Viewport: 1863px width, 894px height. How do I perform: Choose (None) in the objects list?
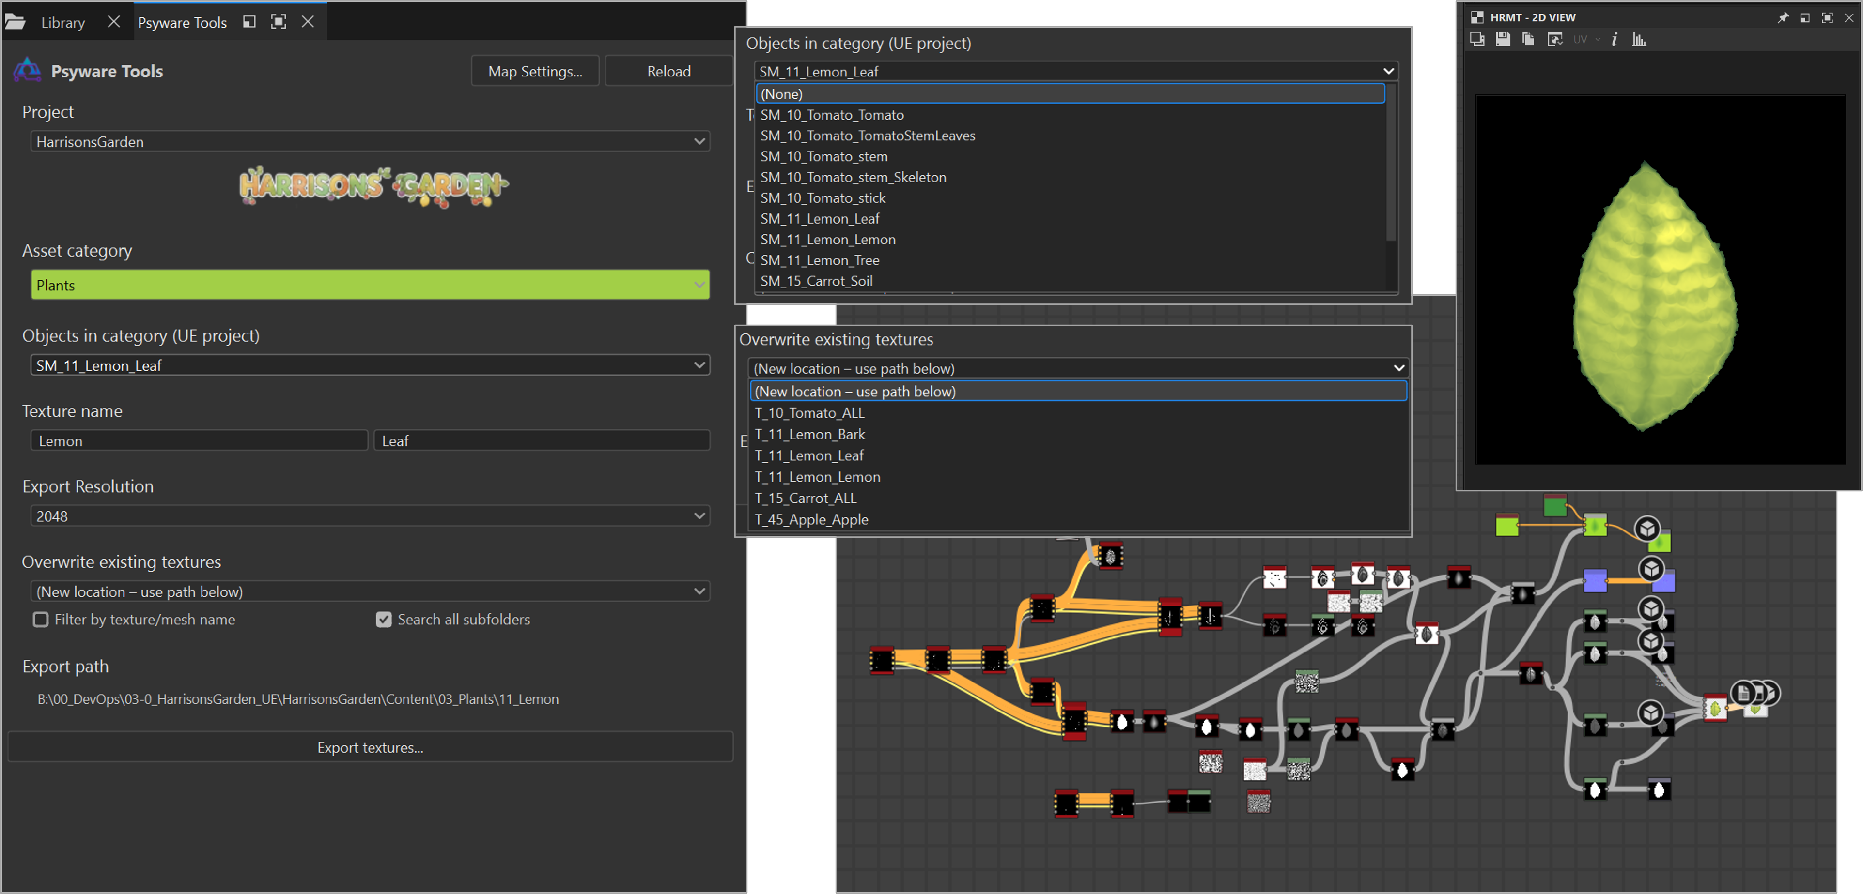pyautogui.click(x=1070, y=93)
